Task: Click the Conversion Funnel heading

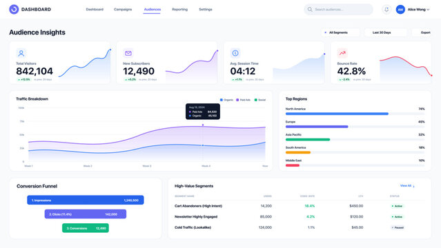Action: (x=37, y=186)
